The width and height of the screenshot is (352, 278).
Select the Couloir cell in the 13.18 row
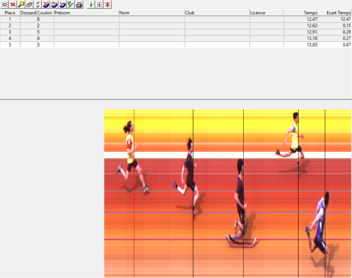coord(45,38)
